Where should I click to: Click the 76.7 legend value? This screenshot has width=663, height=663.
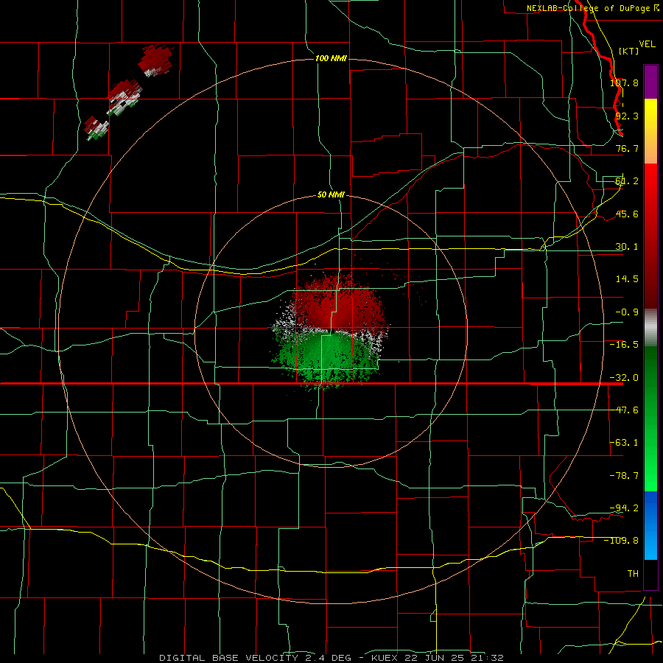[x=627, y=148]
